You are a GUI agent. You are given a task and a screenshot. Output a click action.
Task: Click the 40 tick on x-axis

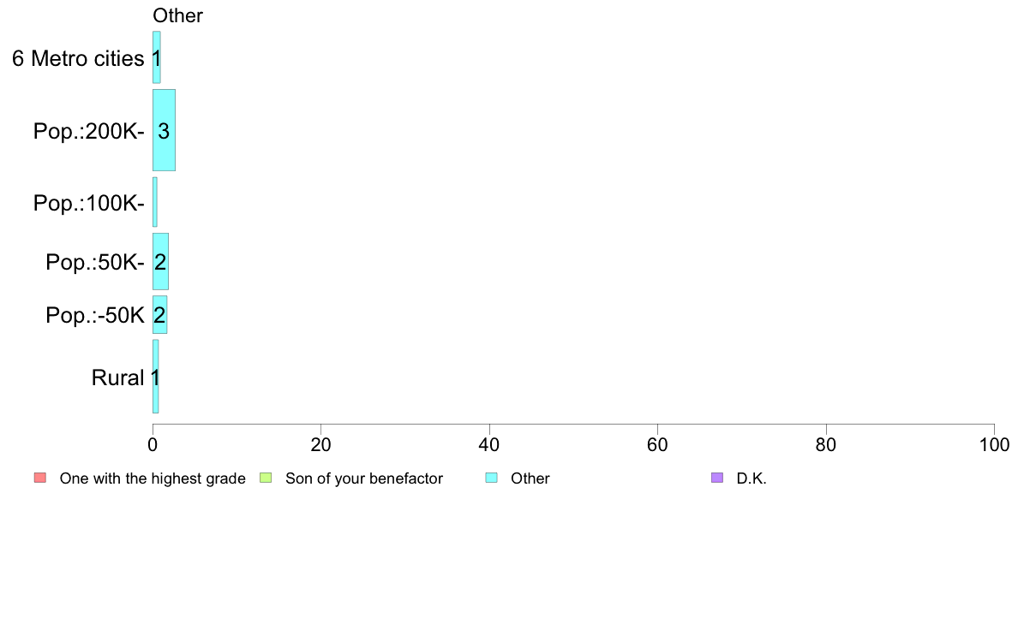click(489, 444)
